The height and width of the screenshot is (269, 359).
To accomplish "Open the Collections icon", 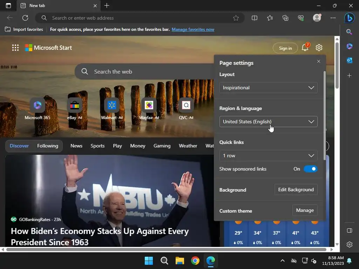I will click(285, 18).
